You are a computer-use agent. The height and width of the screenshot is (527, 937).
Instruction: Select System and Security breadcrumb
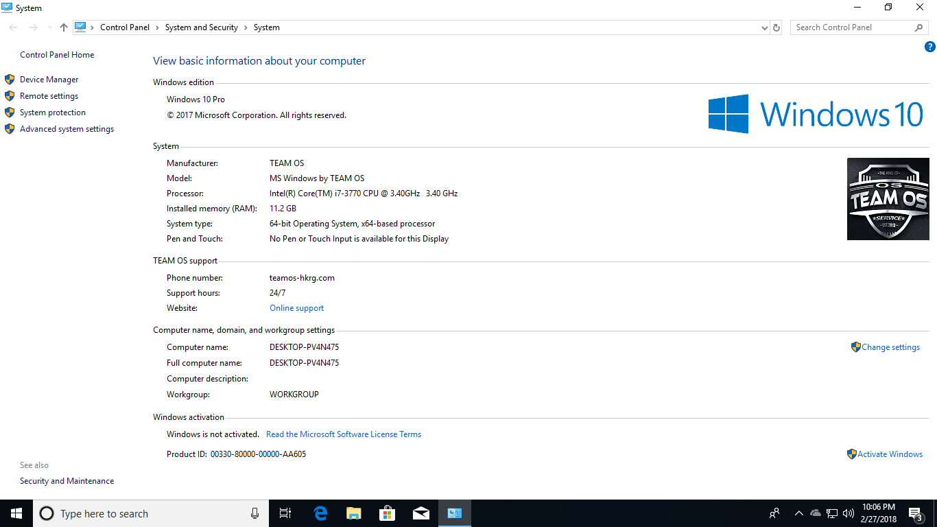[202, 27]
